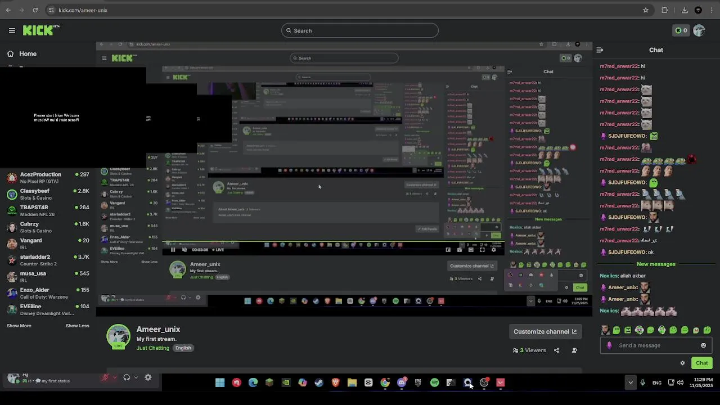
Task: Open the Kick hamburger menu
Action: (x=12, y=30)
